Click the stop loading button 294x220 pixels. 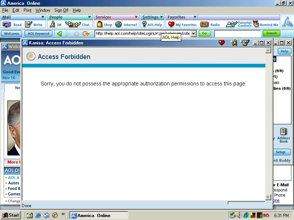(76, 34)
